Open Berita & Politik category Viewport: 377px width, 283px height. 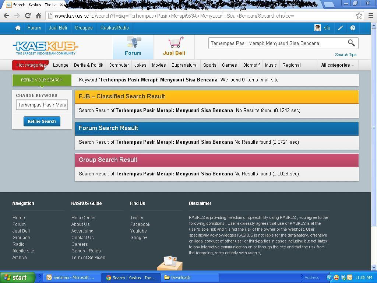pyautogui.click(x=88, y=65)
